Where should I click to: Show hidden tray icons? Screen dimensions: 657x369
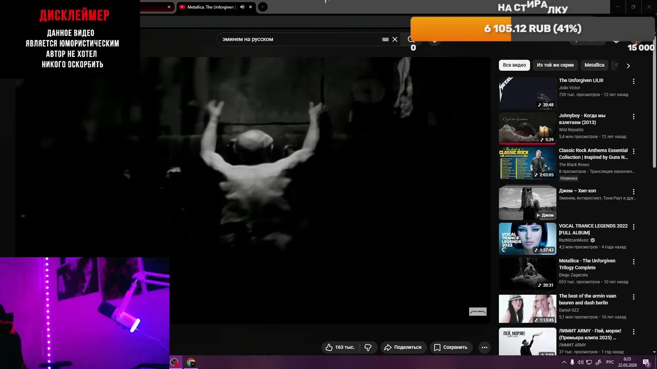[x=564, y=362]
